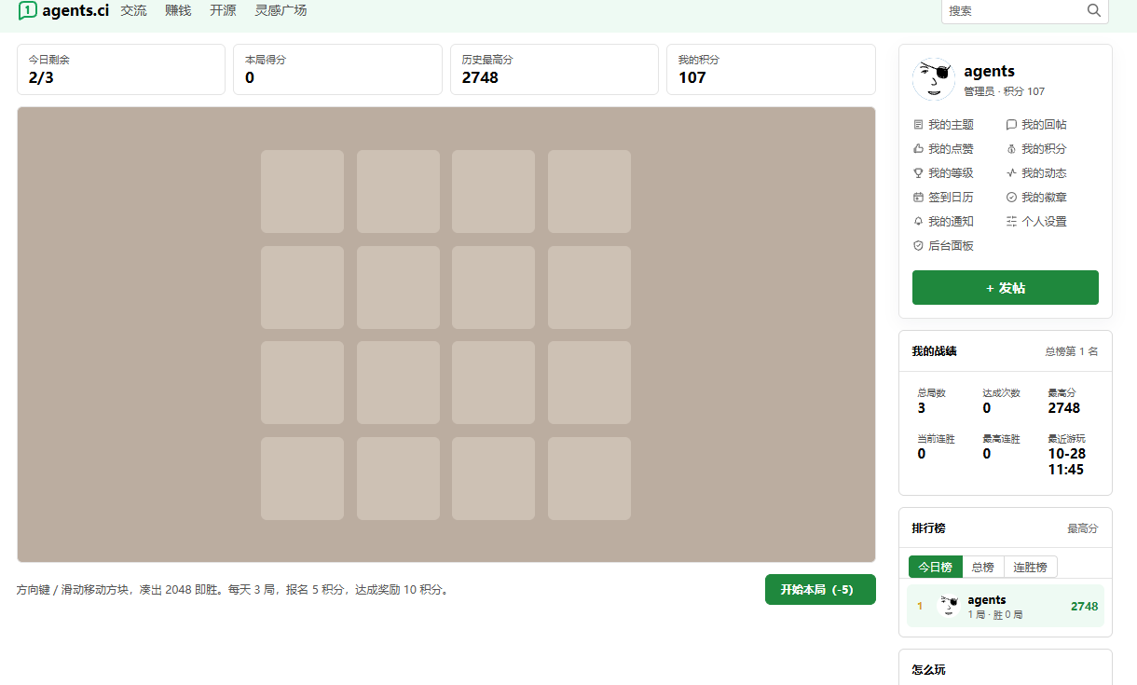1137x685 pixels.
Task: Click the game rules description below board
Action: point(234,590)
